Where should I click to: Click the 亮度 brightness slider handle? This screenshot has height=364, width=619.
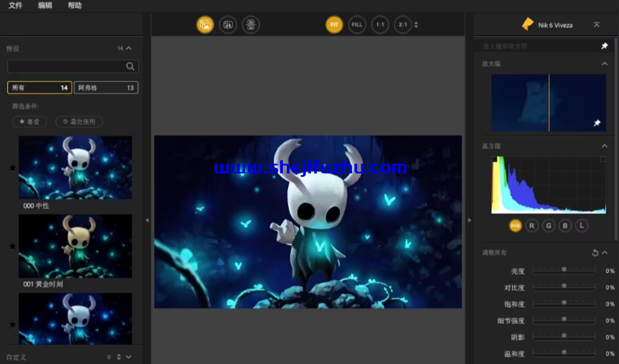[x=564, y=270]
